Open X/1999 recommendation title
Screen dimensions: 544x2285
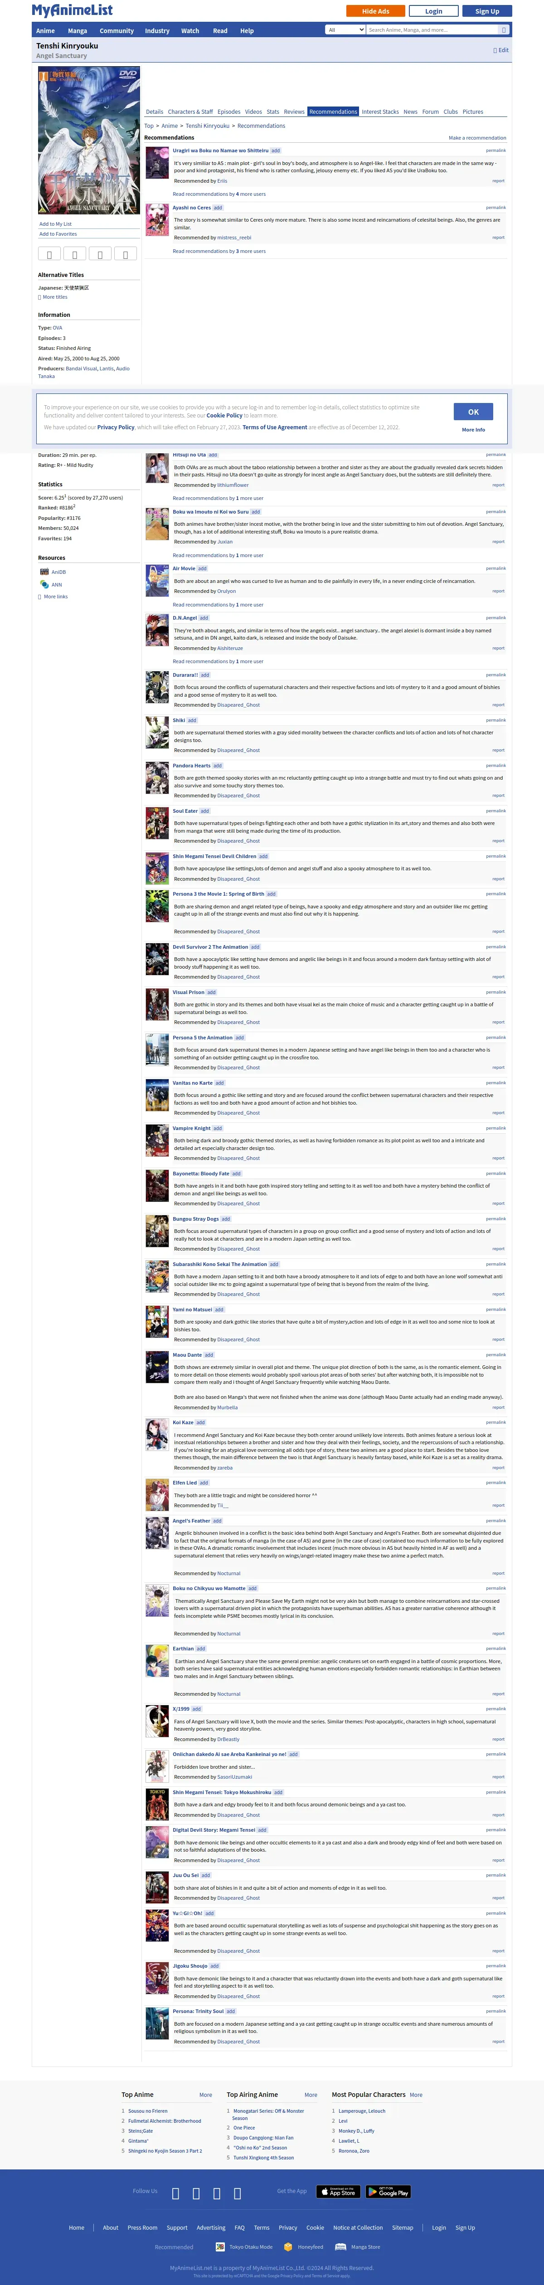pos(181,1708)
